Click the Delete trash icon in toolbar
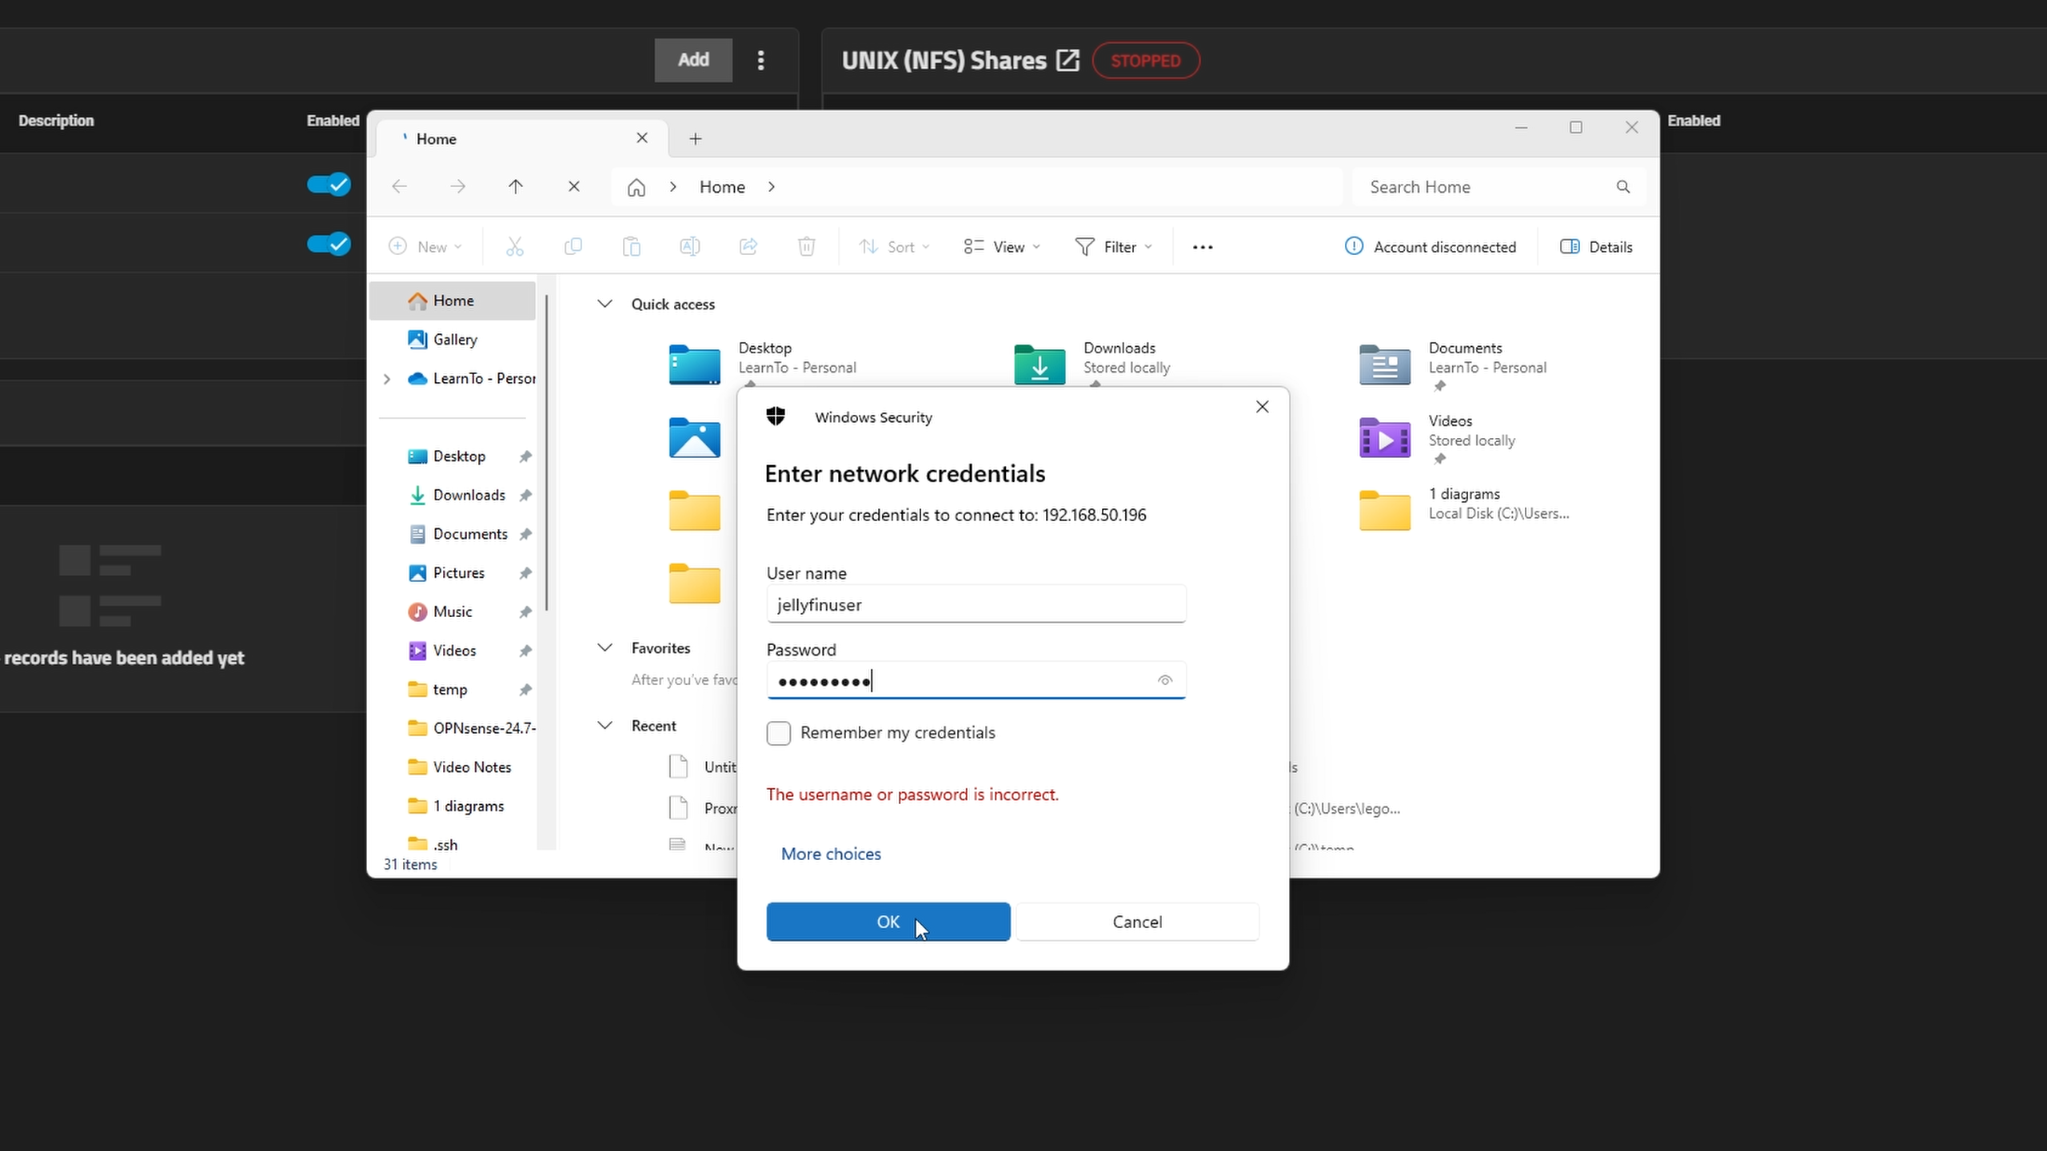 point(806,247)
